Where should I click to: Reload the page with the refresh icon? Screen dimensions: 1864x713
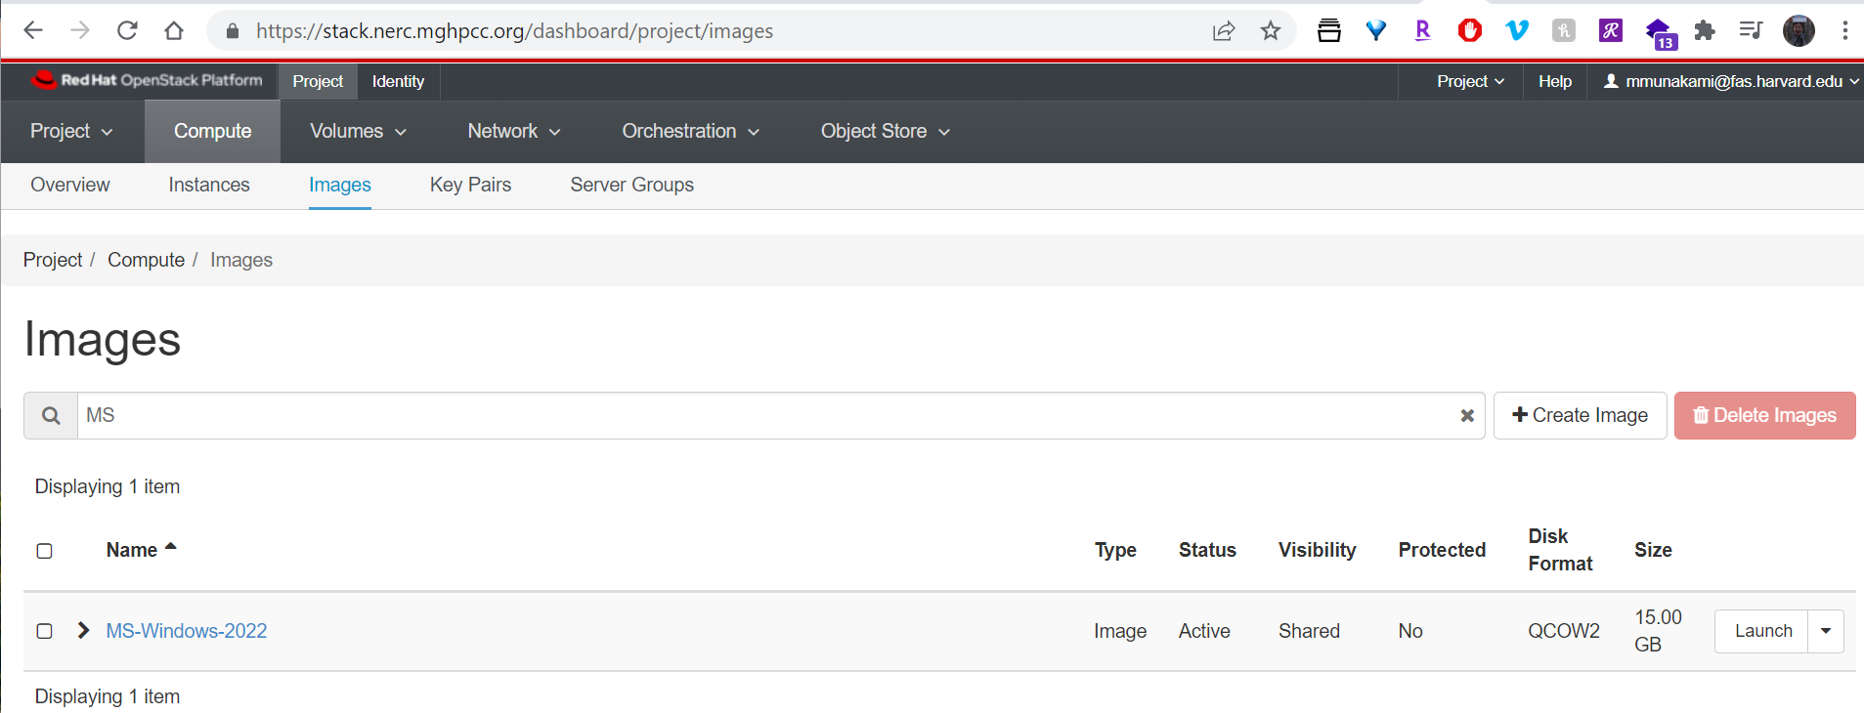click(127, 30)
